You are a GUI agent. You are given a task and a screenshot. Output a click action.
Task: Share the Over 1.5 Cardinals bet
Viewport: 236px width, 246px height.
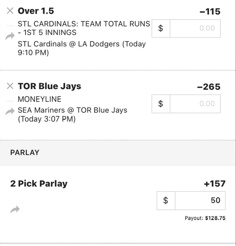pos(10,36)
